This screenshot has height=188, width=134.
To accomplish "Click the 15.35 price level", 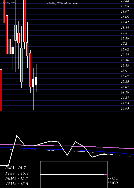I will [x=125, y=82].
